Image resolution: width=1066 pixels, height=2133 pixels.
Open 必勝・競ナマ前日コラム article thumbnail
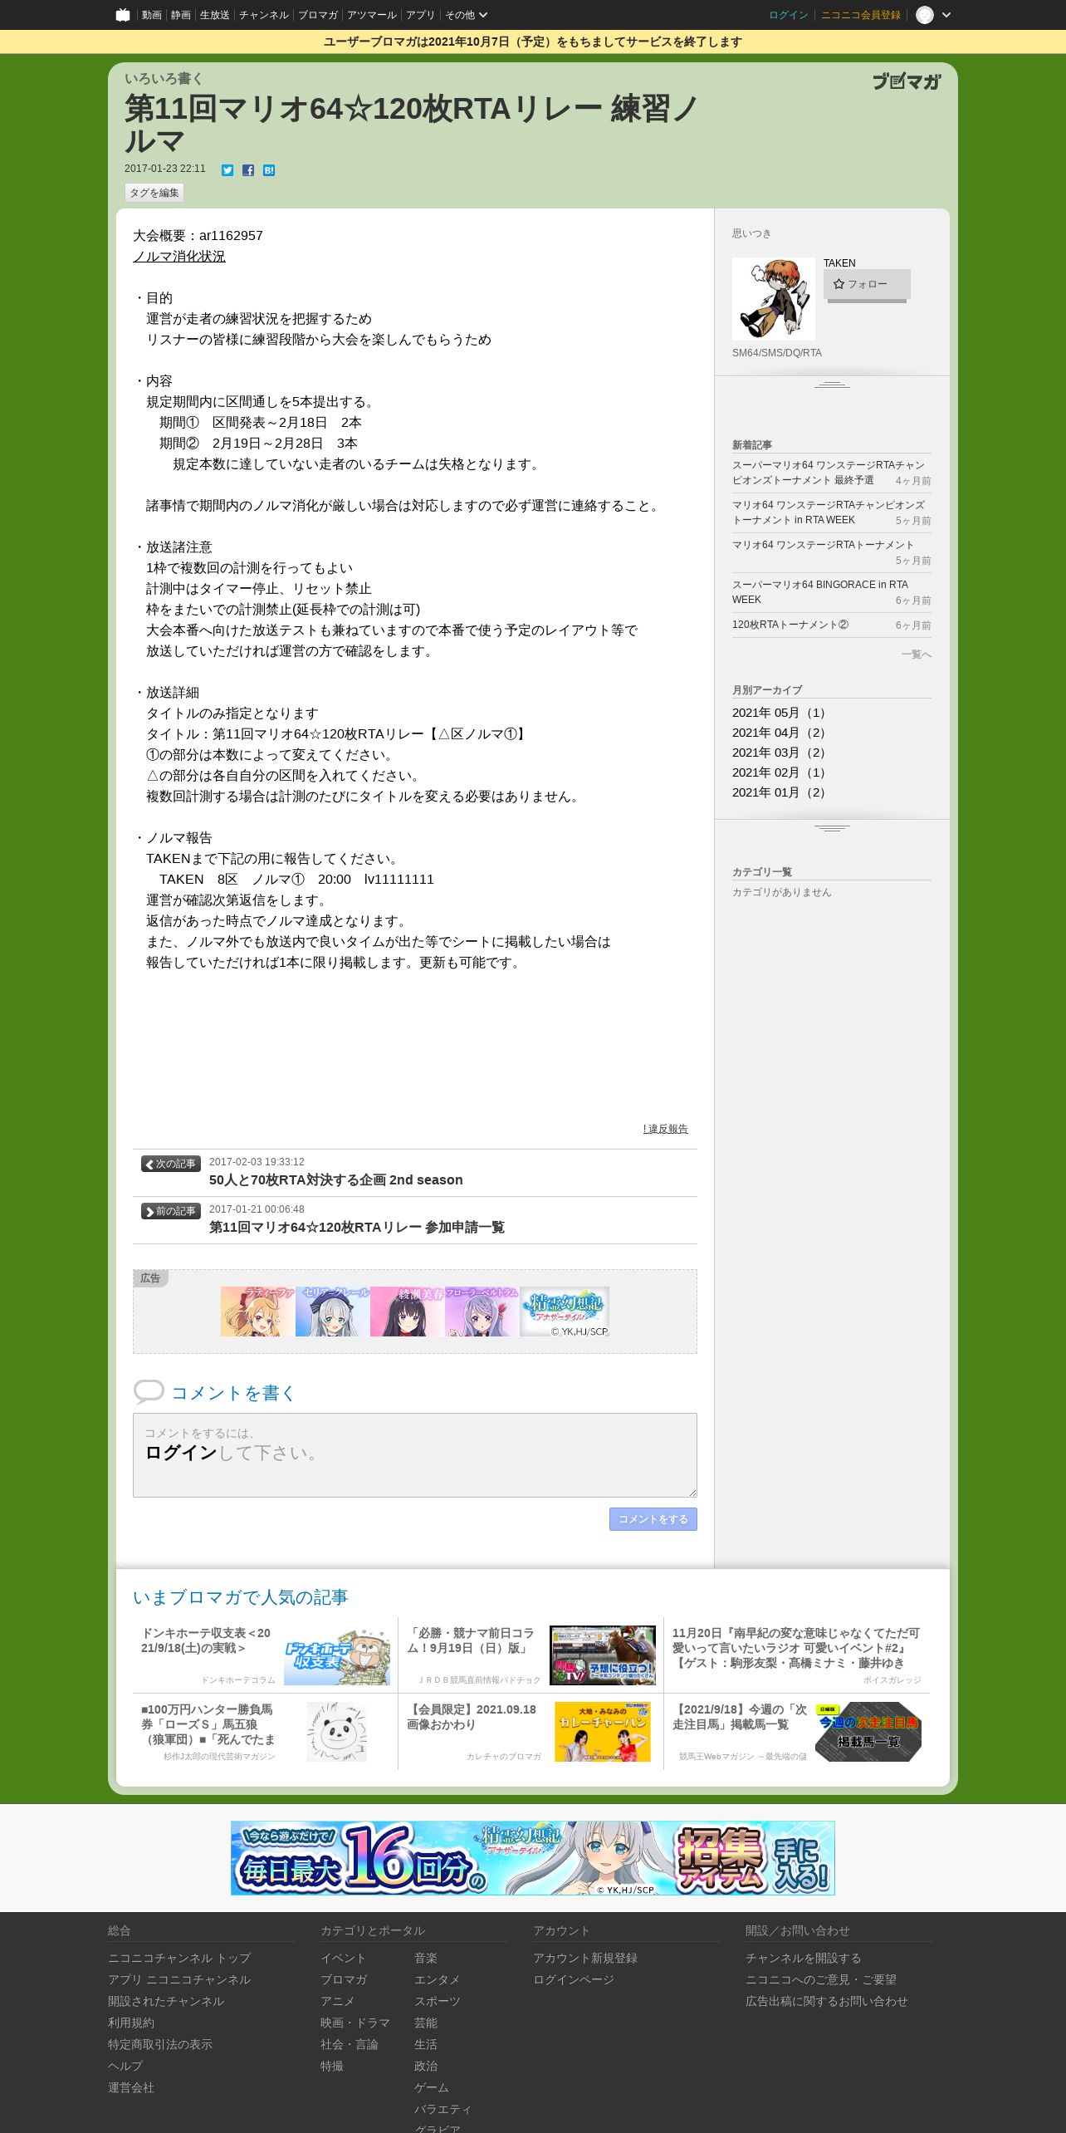tap(603, 1655)
